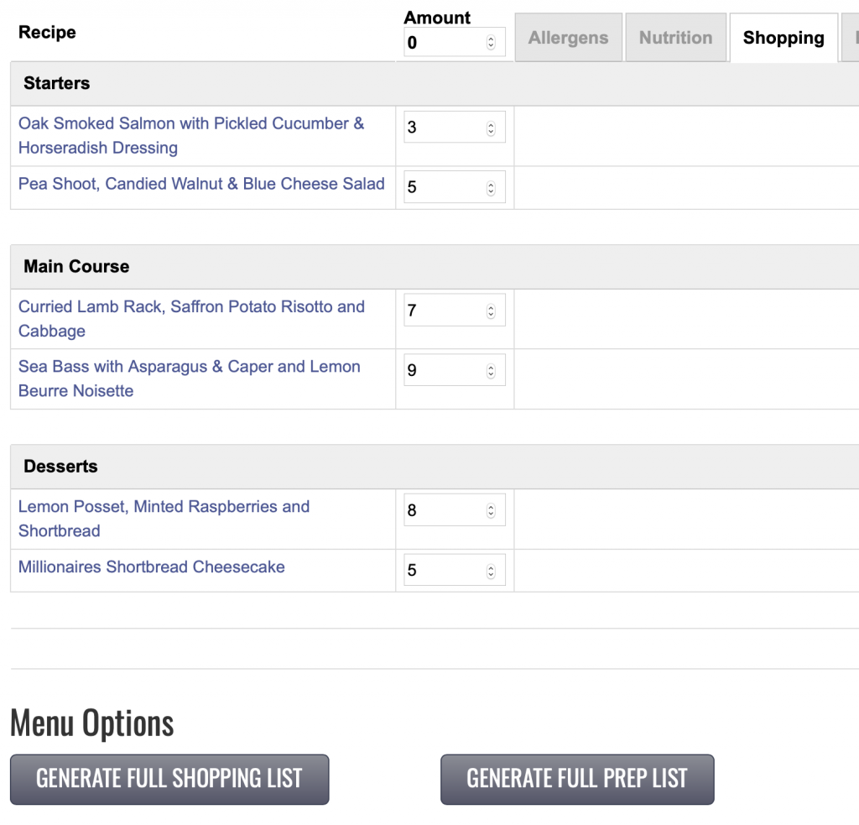Click Generate Full Shopping List button
The image size is (859, 825).
[x=169, y=779]
